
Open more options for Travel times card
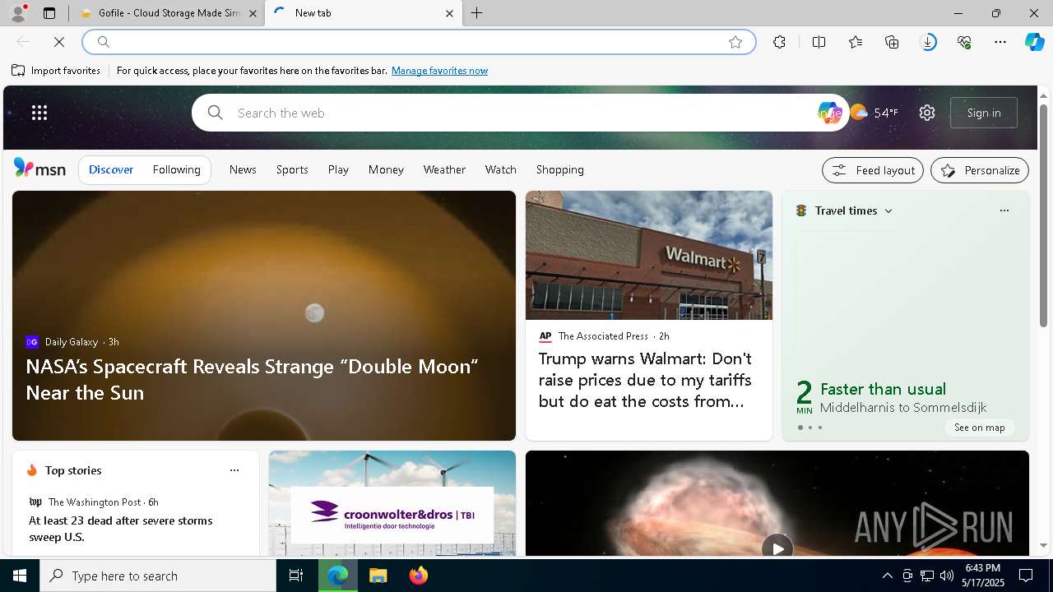1004,210
